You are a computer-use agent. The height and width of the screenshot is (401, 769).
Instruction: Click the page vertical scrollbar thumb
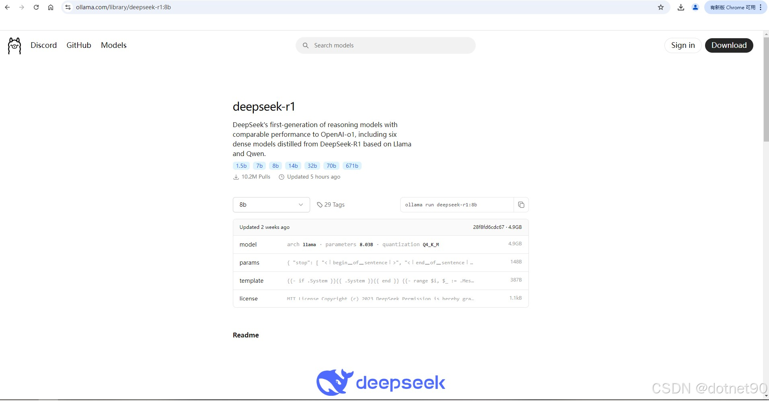[766, 88]
